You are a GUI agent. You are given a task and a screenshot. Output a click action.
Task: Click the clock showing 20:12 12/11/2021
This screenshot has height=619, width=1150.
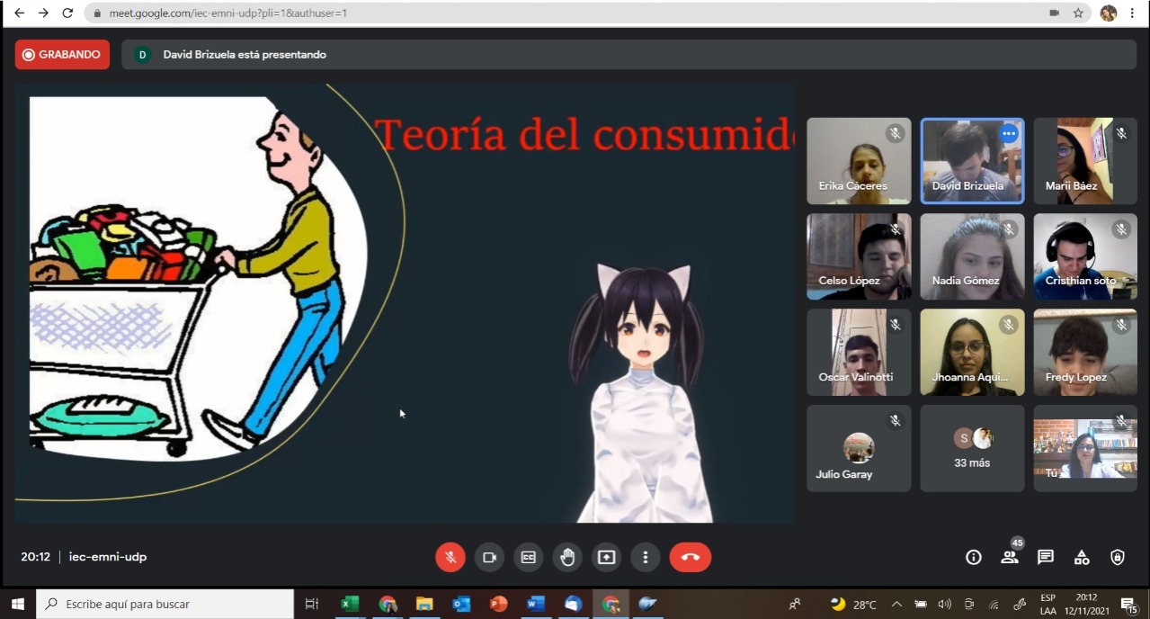[1086, 604]
